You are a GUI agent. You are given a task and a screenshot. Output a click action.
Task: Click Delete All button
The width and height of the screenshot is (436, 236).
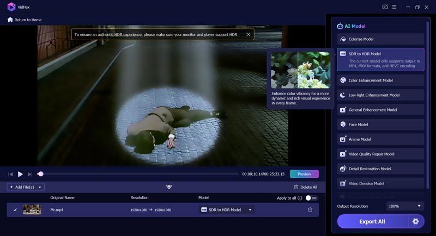pos(306,187)
